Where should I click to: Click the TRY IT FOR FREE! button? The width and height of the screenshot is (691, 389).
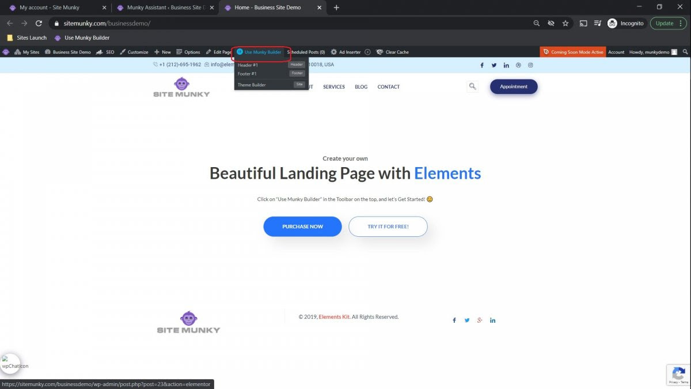[x=388, y=226]
